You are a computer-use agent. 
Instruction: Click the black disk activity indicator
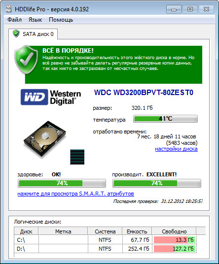(x=77, y=157)
